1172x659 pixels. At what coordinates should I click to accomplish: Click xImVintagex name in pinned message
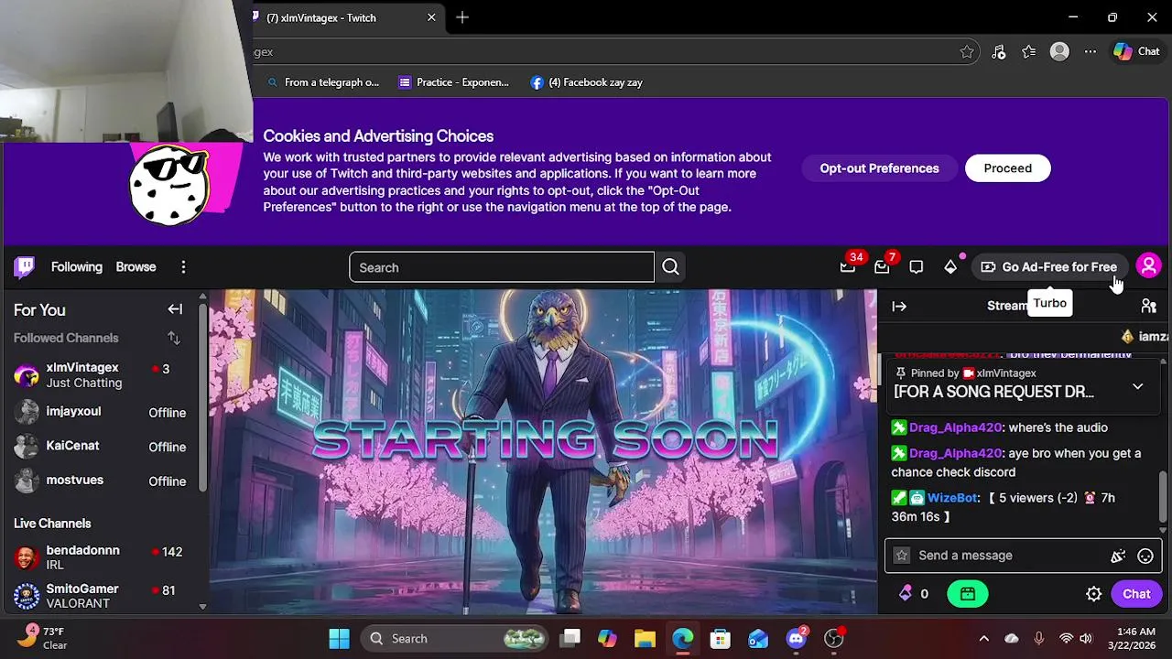point(1006,373)
